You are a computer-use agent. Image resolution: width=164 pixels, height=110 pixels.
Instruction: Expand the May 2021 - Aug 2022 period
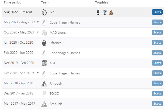click(38, 22)
